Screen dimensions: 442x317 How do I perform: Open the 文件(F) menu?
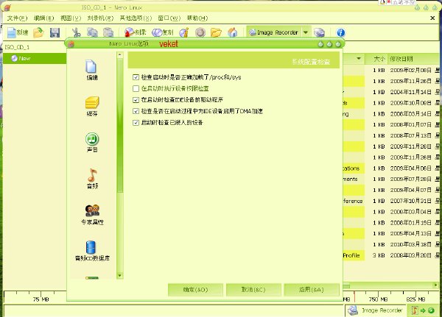pyautogui.click(x=17, y=18)
